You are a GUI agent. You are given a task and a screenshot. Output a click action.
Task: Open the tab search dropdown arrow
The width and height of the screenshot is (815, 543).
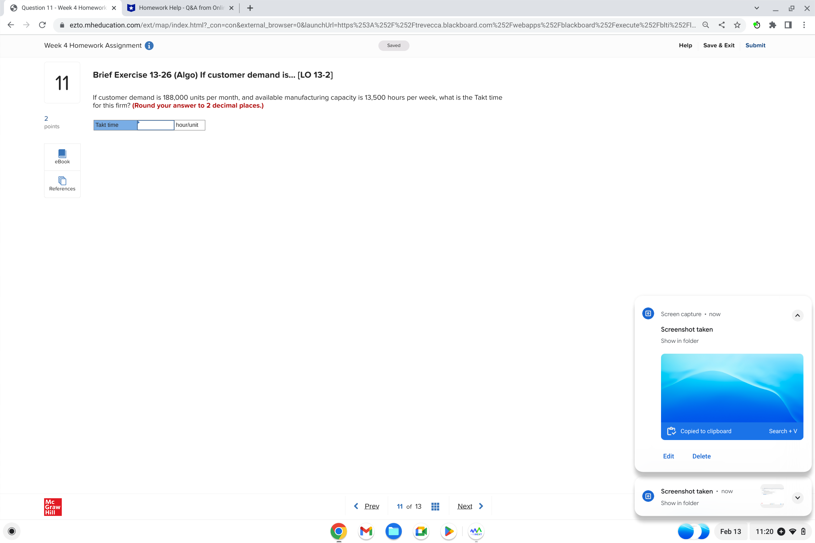pos(756,8)
